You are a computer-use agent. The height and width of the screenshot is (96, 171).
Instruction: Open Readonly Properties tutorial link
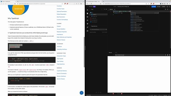tap(62, 32)
